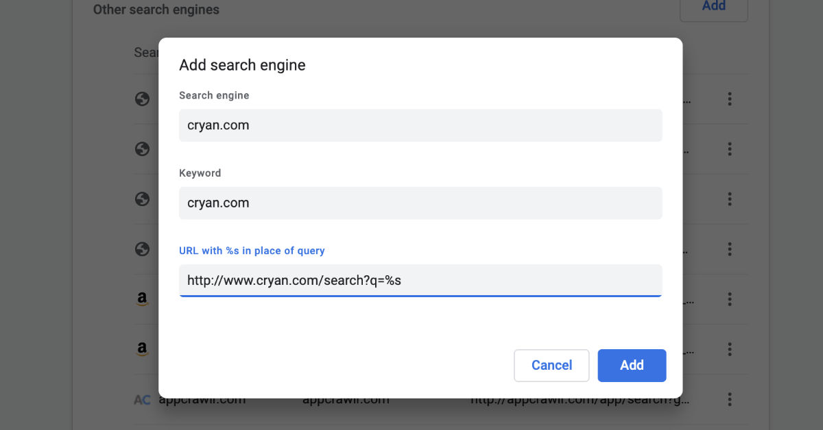Cancel the Add search engine dialog

pyautogui.click(x=551, y=366)
